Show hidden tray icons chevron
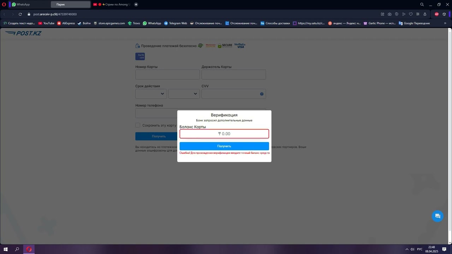Viewport: 452px width, 254px height. pyautogui.click(x=407, y=249)
